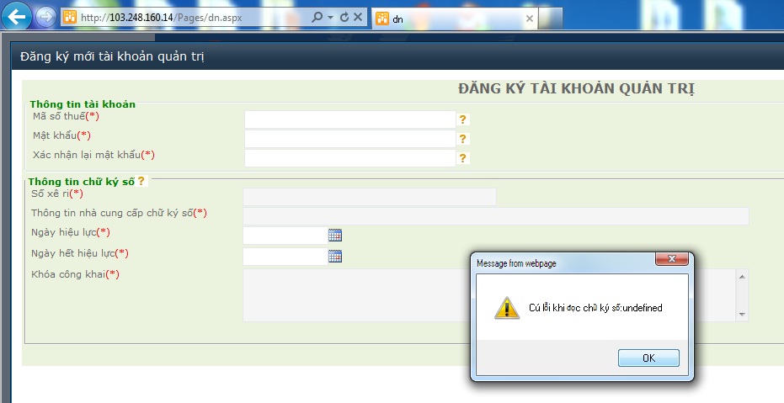Click the stop (X) icon in address bar
The height and width of the screenshot is (403, 784).
tap(358, 18)
